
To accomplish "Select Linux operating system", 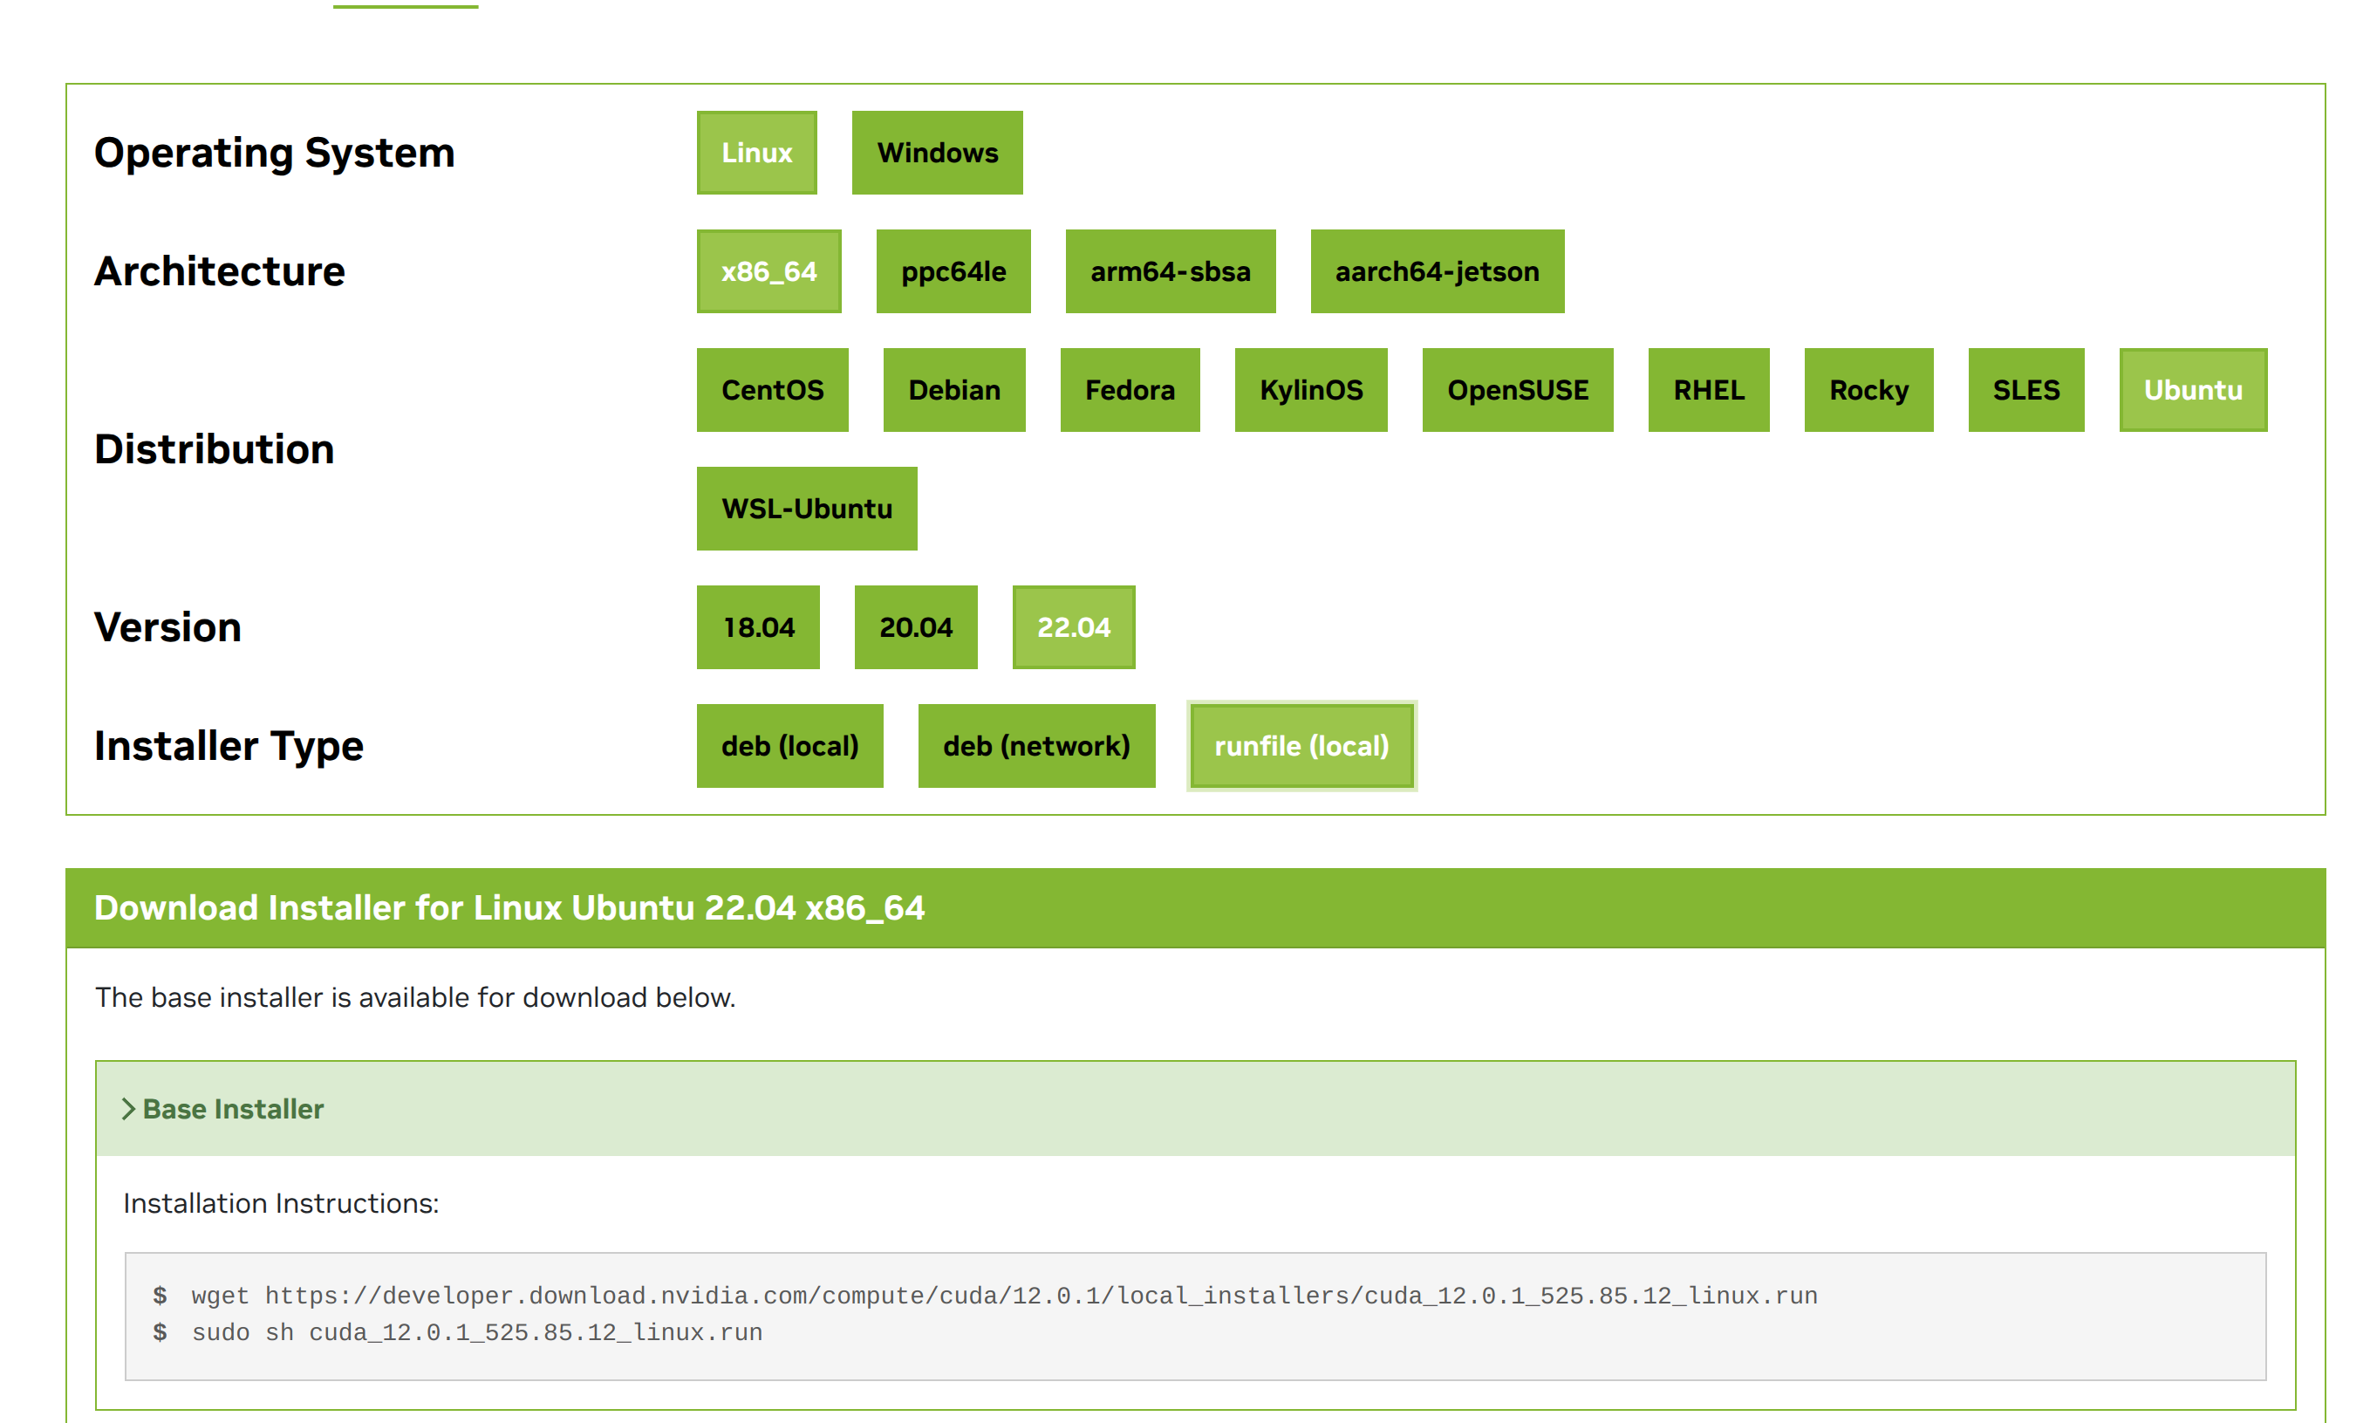I will [x=755, y=153].
